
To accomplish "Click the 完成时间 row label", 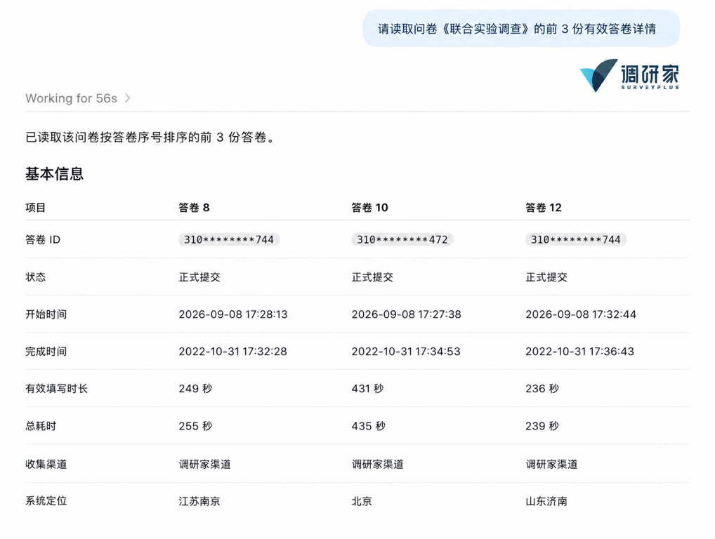I will pos(46,352).
